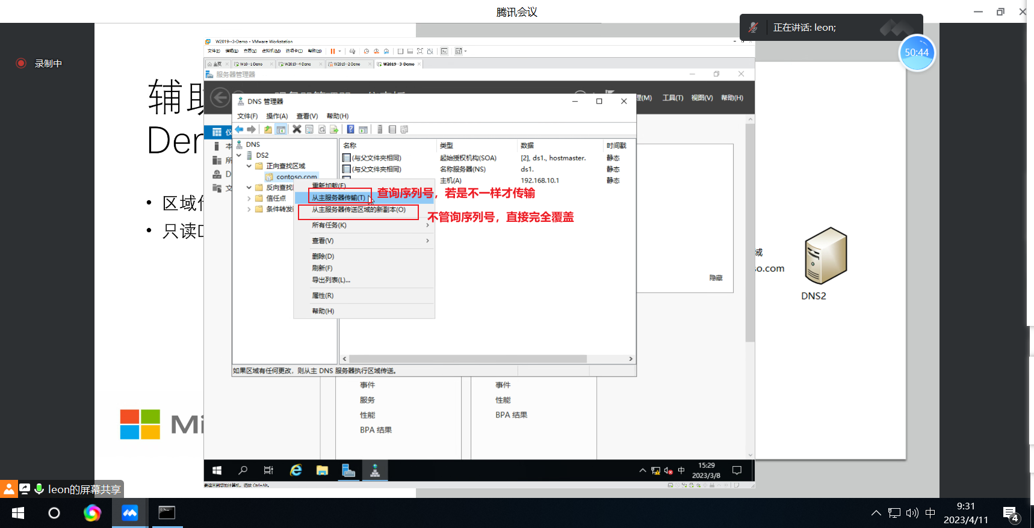The height and width of the screenshot is (528, 1034).
Task: Switch to the W2019--2-Demo VMware tab
Action: 348,64
